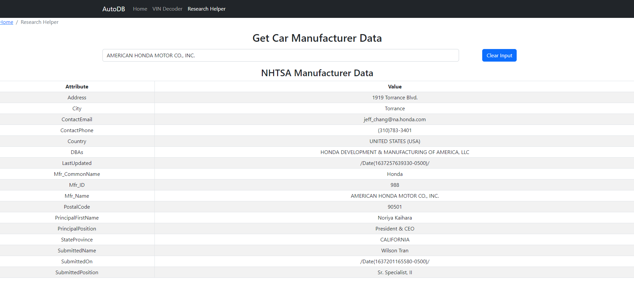The image size is (634, 305).
Task: Click the AutoDB brand link in navbar
Action: tap(113, 9)
